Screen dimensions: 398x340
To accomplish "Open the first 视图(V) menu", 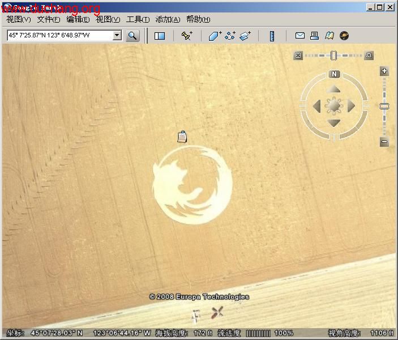I will (x=19, y=19).
